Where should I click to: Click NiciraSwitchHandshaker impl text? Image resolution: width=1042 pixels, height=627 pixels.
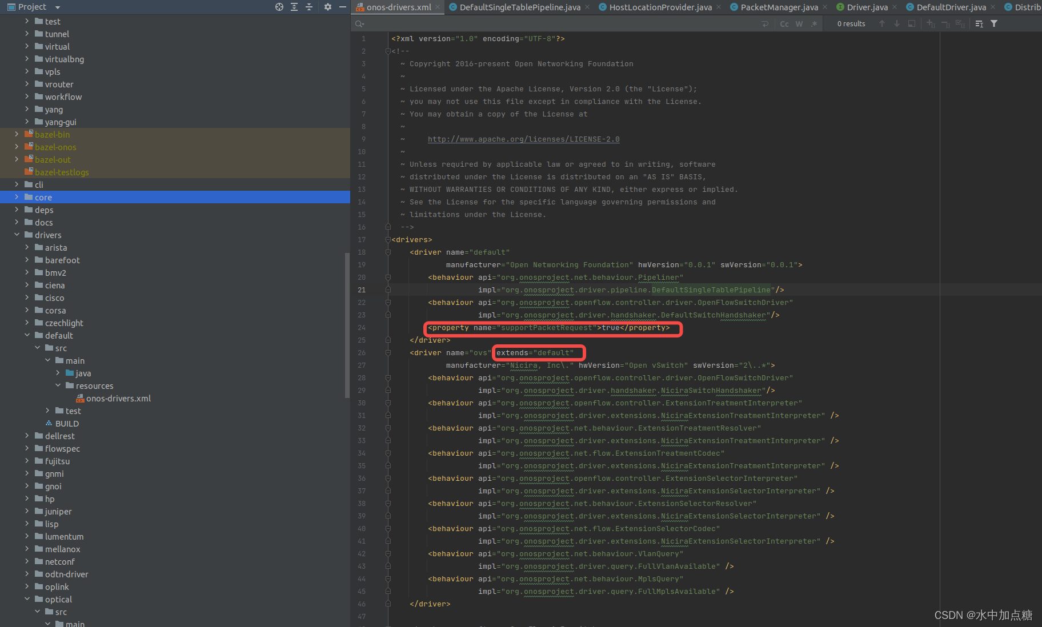(x=711, y=391)
